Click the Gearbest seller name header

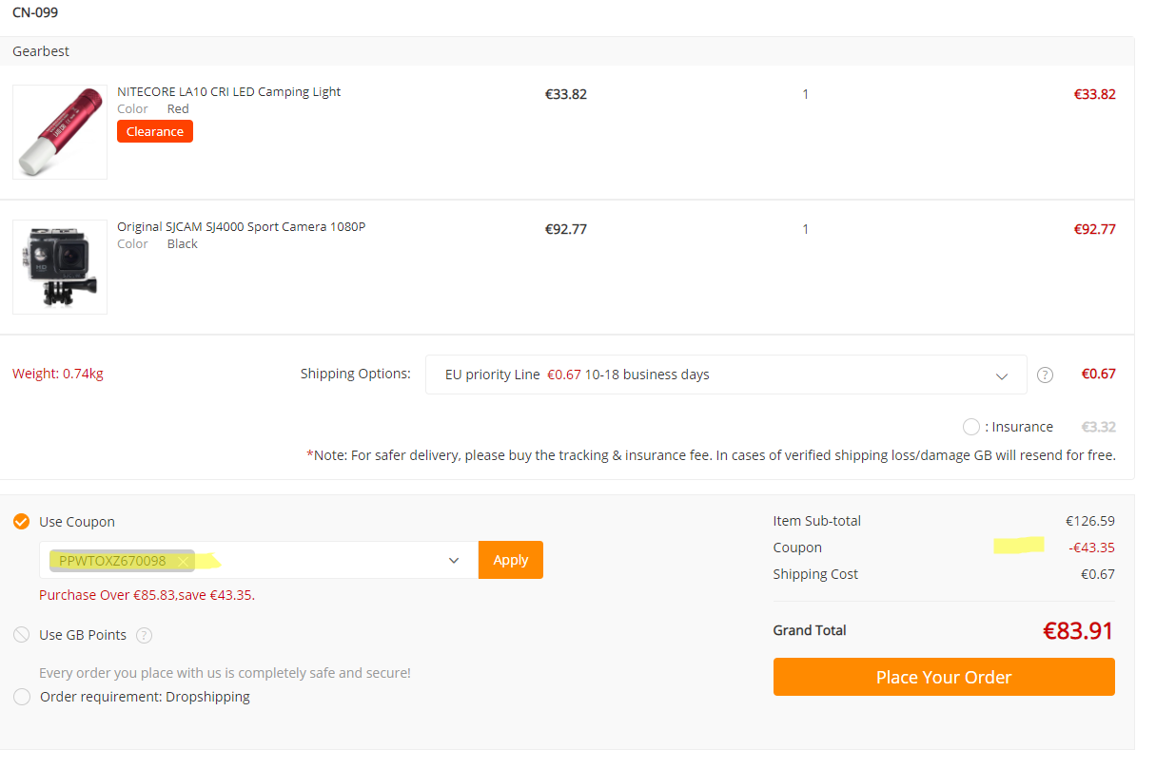41,51
